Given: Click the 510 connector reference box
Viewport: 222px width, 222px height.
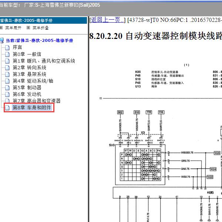Looking at the screenshot, I should coord(137,112).
